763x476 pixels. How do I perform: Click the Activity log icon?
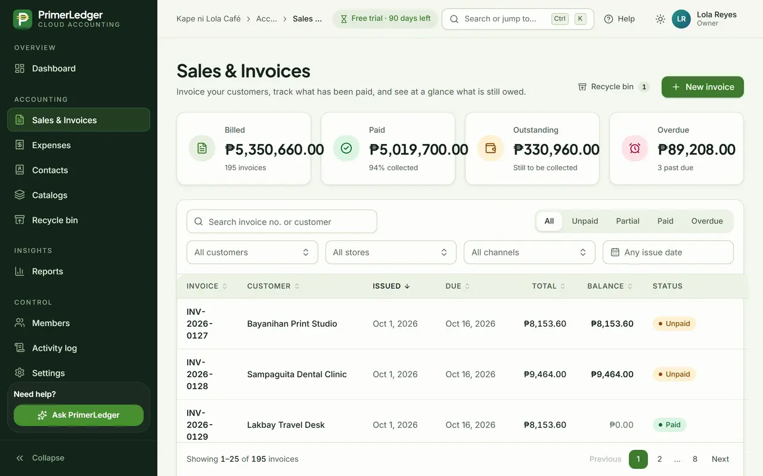point(20,348)
